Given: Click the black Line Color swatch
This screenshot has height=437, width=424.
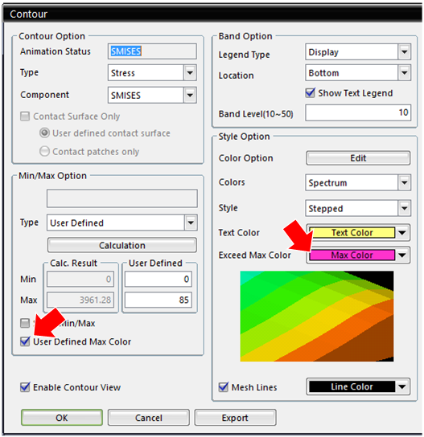Looking at the screenshot, I should (352, 386).
